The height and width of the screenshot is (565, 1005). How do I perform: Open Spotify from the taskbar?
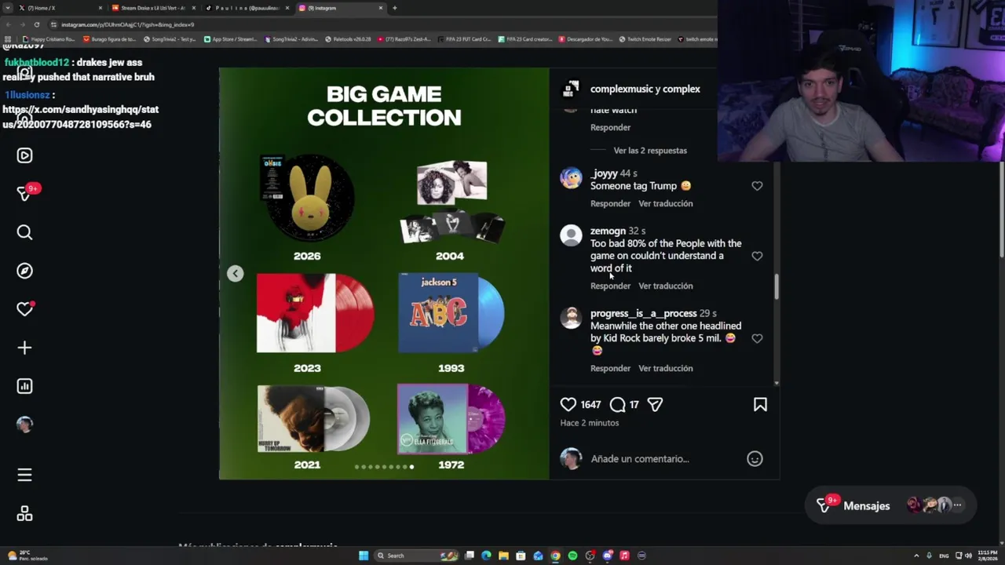click(572, 556)
